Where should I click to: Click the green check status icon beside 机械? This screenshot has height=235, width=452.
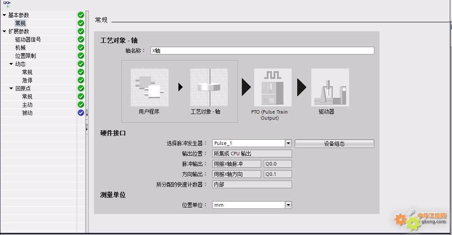[81, 47]
